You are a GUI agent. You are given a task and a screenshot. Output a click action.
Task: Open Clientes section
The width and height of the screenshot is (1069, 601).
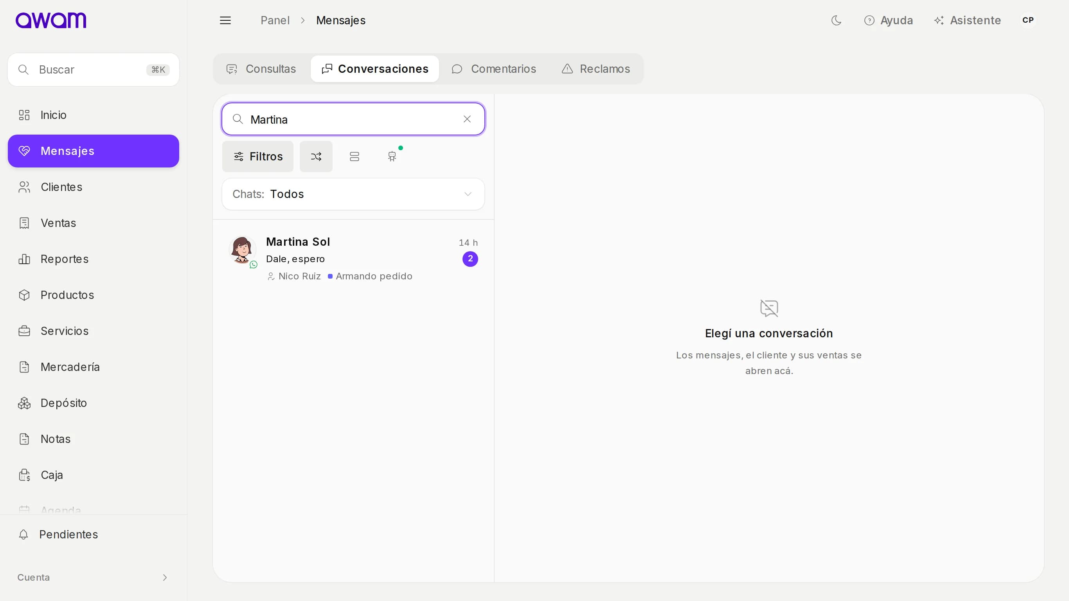(94, 187)
